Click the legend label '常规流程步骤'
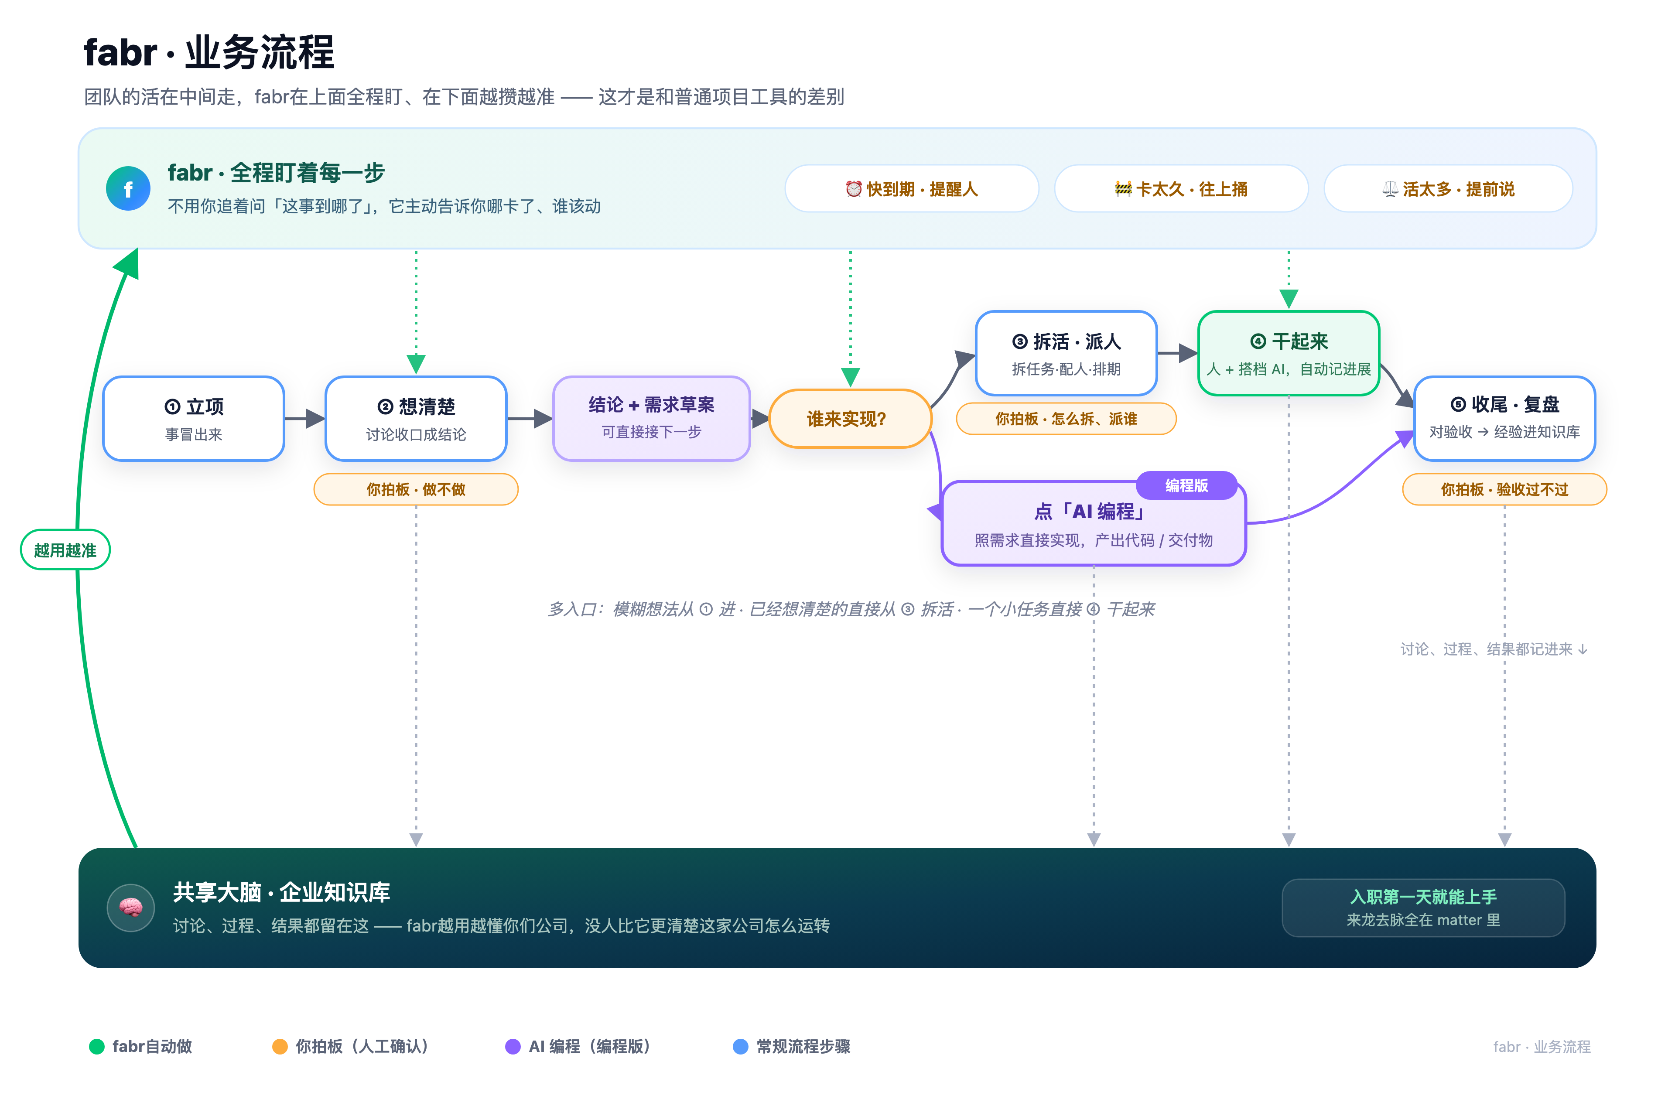The width and height of the screenshot is (1675, 1099). click(x=803, y=1046)
